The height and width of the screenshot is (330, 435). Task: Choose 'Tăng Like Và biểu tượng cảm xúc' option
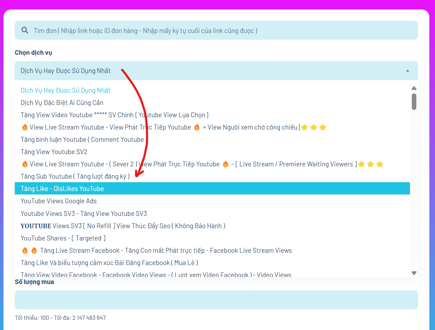tap(109, 263)
